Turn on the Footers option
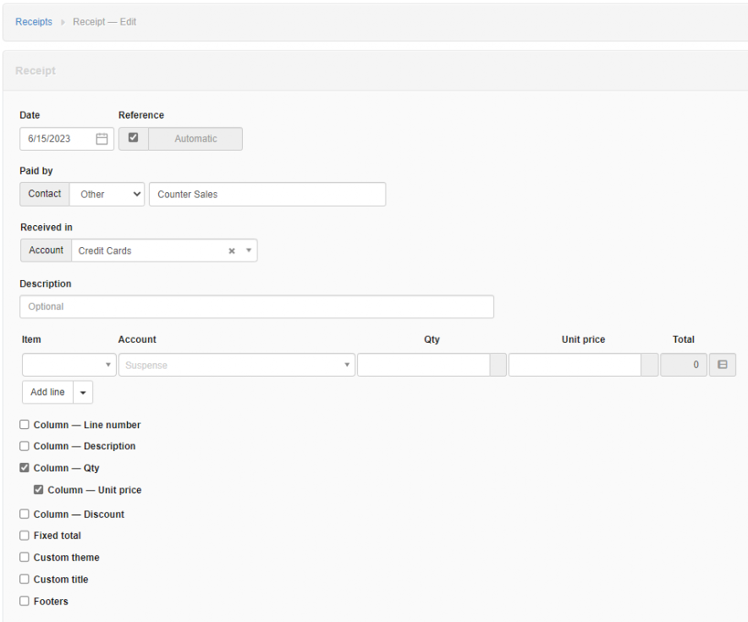Screen dimensions: 748x622 [24, 601]
